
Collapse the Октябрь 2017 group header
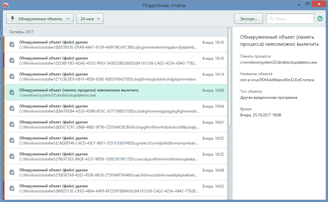(x=21, y=32)
